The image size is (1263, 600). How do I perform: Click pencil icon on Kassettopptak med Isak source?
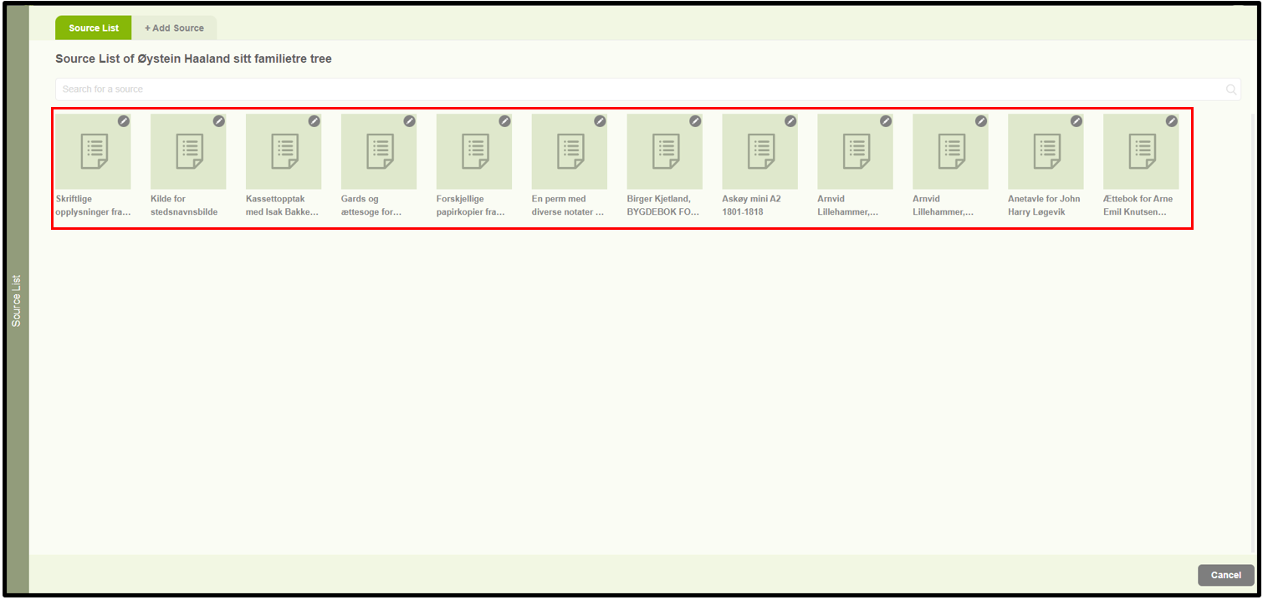coord(314,121)
